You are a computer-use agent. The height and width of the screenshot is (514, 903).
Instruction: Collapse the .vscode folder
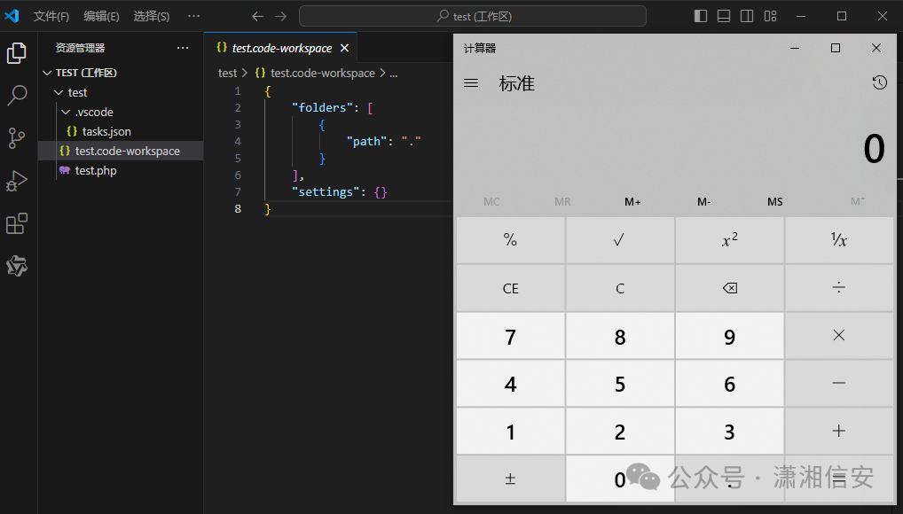pyautogui.click(x=65, y=112)
